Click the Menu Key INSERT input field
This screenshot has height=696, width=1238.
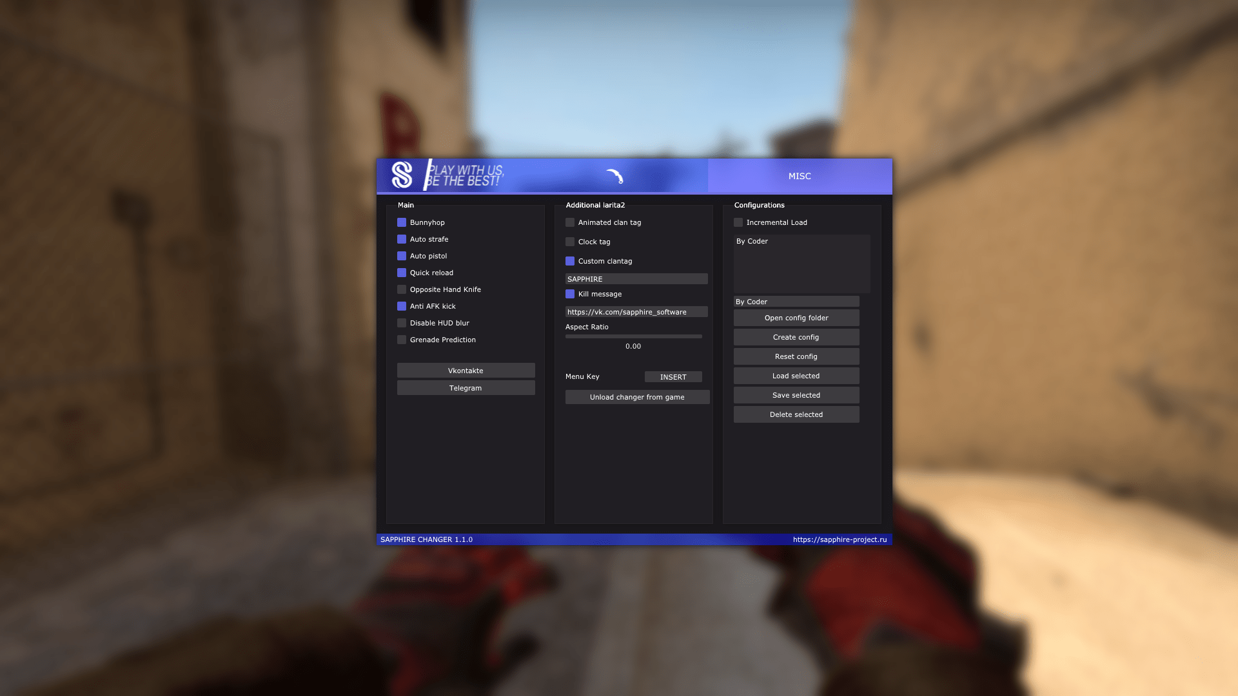[x=673, y=376]
